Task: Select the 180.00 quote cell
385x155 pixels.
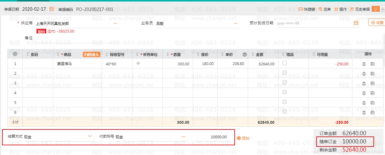Action: tap(205, 64)
